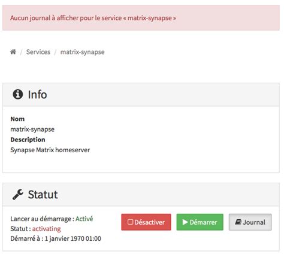The image size is (284, 260).
Task: Click the square icon in Désactiver button
Action: tap(130, 222)
